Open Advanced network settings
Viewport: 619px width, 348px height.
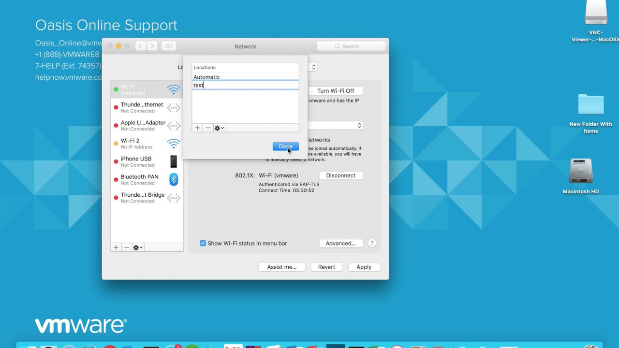[340, 243]
